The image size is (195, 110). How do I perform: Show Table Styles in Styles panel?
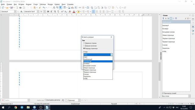(x=176, y=18)
